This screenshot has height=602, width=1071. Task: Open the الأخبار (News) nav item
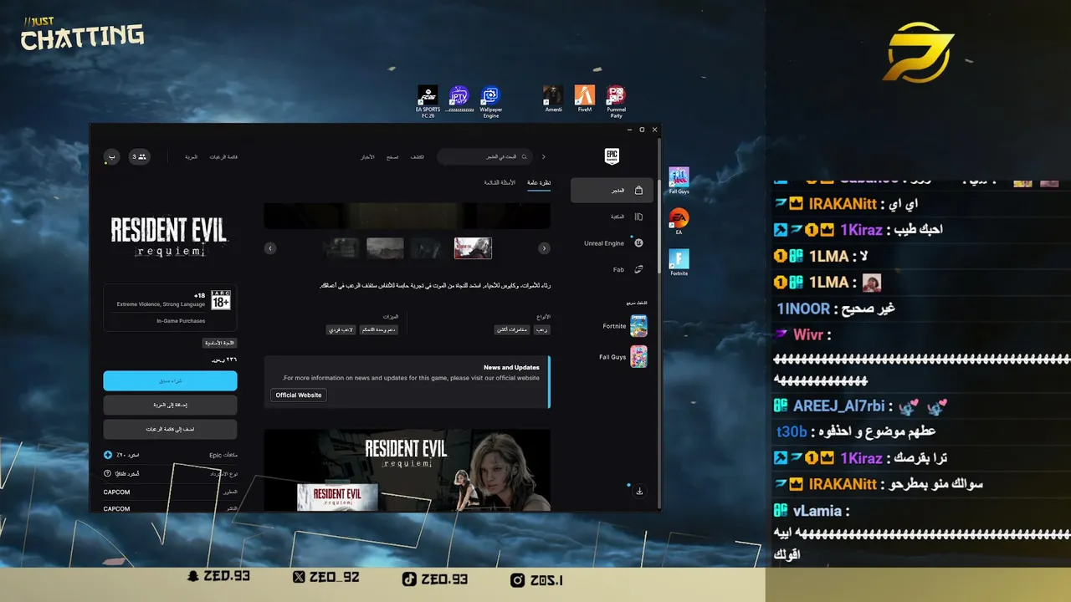pos(367,157)
